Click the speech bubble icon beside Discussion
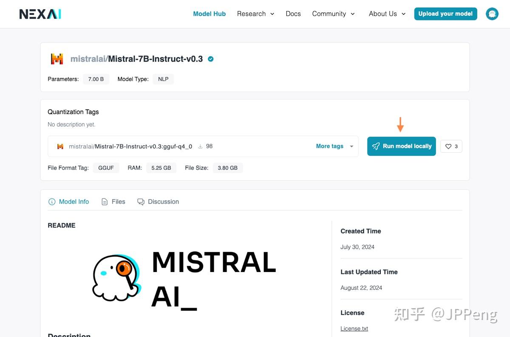This screenshot has height=337, width=510. (x=141, y=202)
